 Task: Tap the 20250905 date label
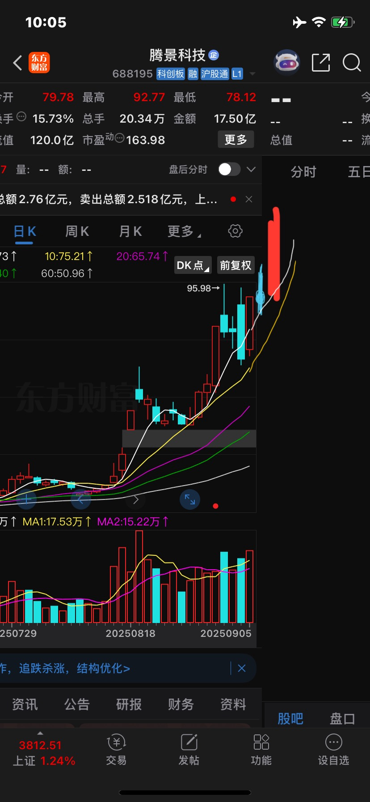pos(226,633)
